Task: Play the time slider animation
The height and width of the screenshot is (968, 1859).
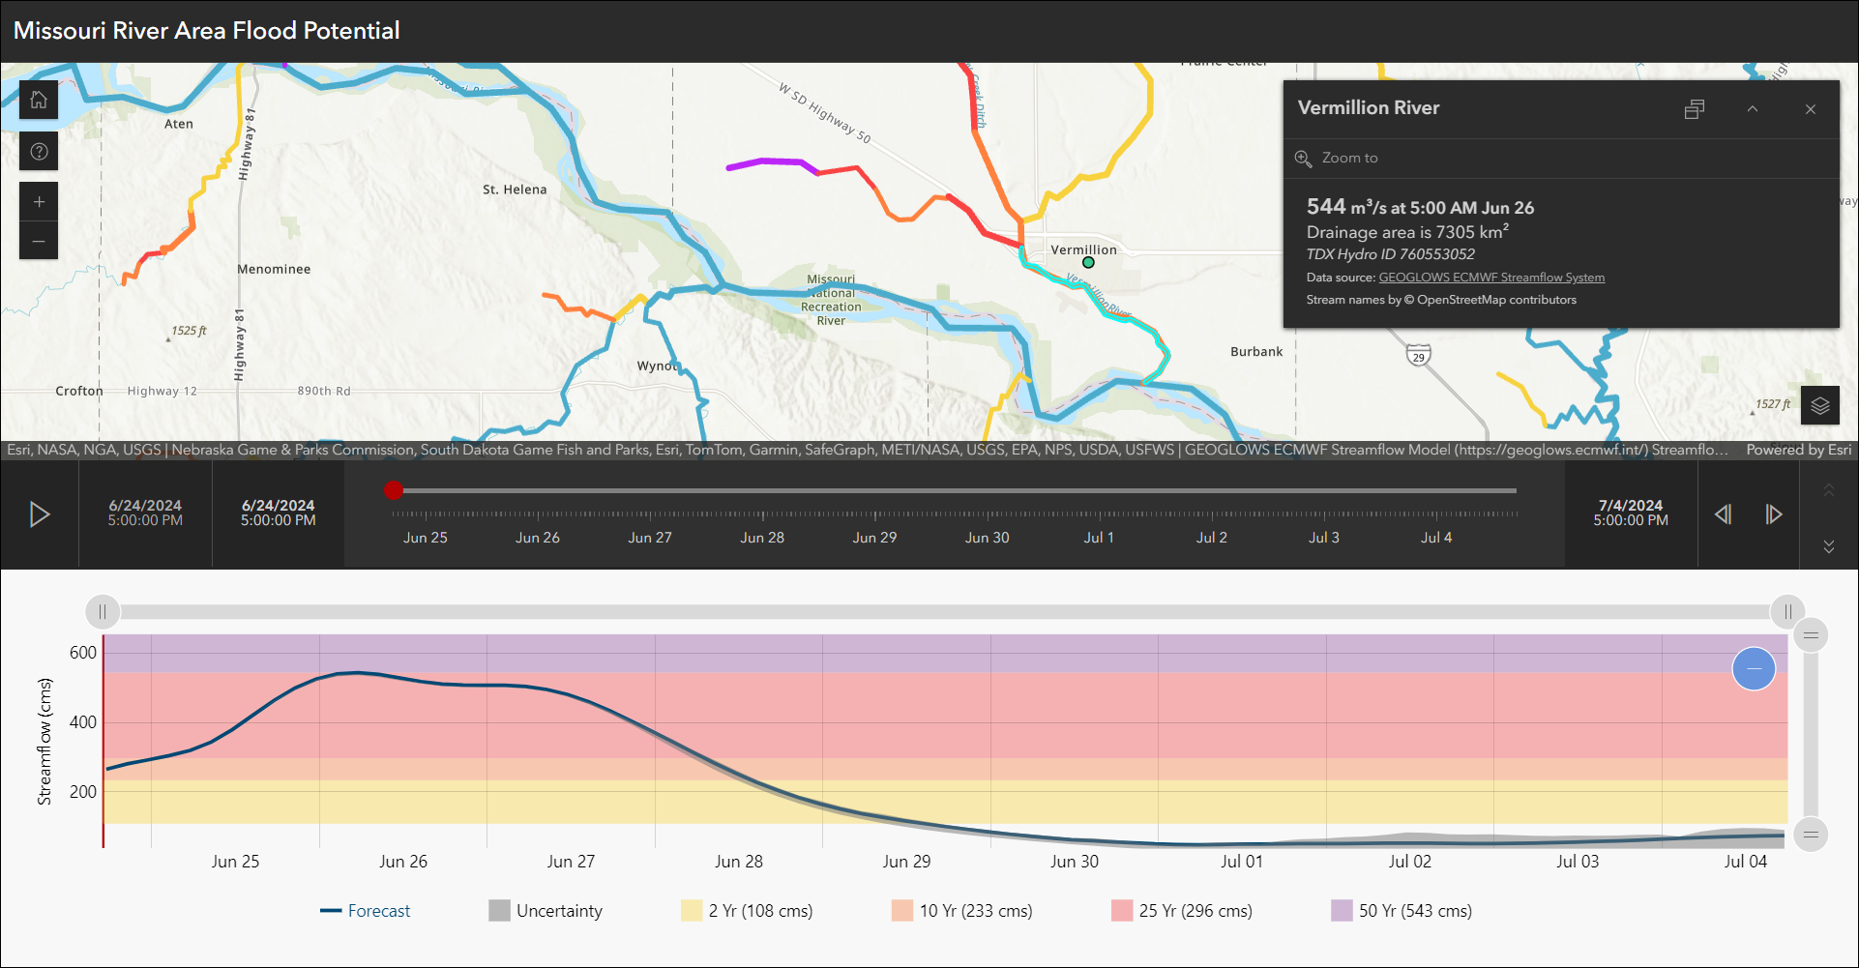Action: [x=40, y=514]
